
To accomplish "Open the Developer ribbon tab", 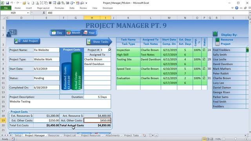I will pyautogui.click(x=108, y=8).
